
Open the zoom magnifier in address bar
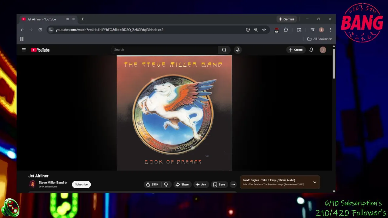pos(256,30)
